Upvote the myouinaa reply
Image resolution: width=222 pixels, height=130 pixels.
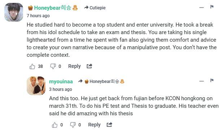(x=55, y=125)
